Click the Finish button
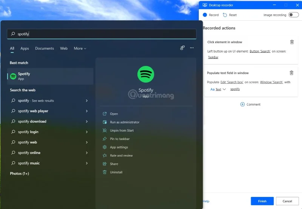The width and height of the screenshot is (302, 209). [262, 201]
